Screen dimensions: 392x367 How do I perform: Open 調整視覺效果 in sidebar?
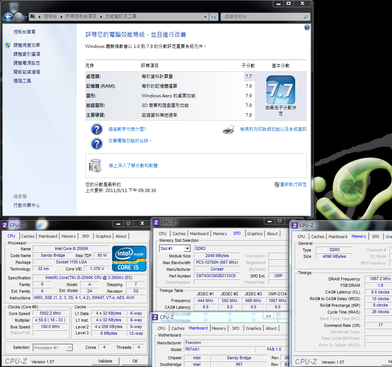[x=27, y=45]
